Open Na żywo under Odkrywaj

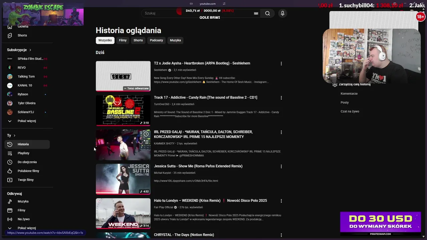27,219
